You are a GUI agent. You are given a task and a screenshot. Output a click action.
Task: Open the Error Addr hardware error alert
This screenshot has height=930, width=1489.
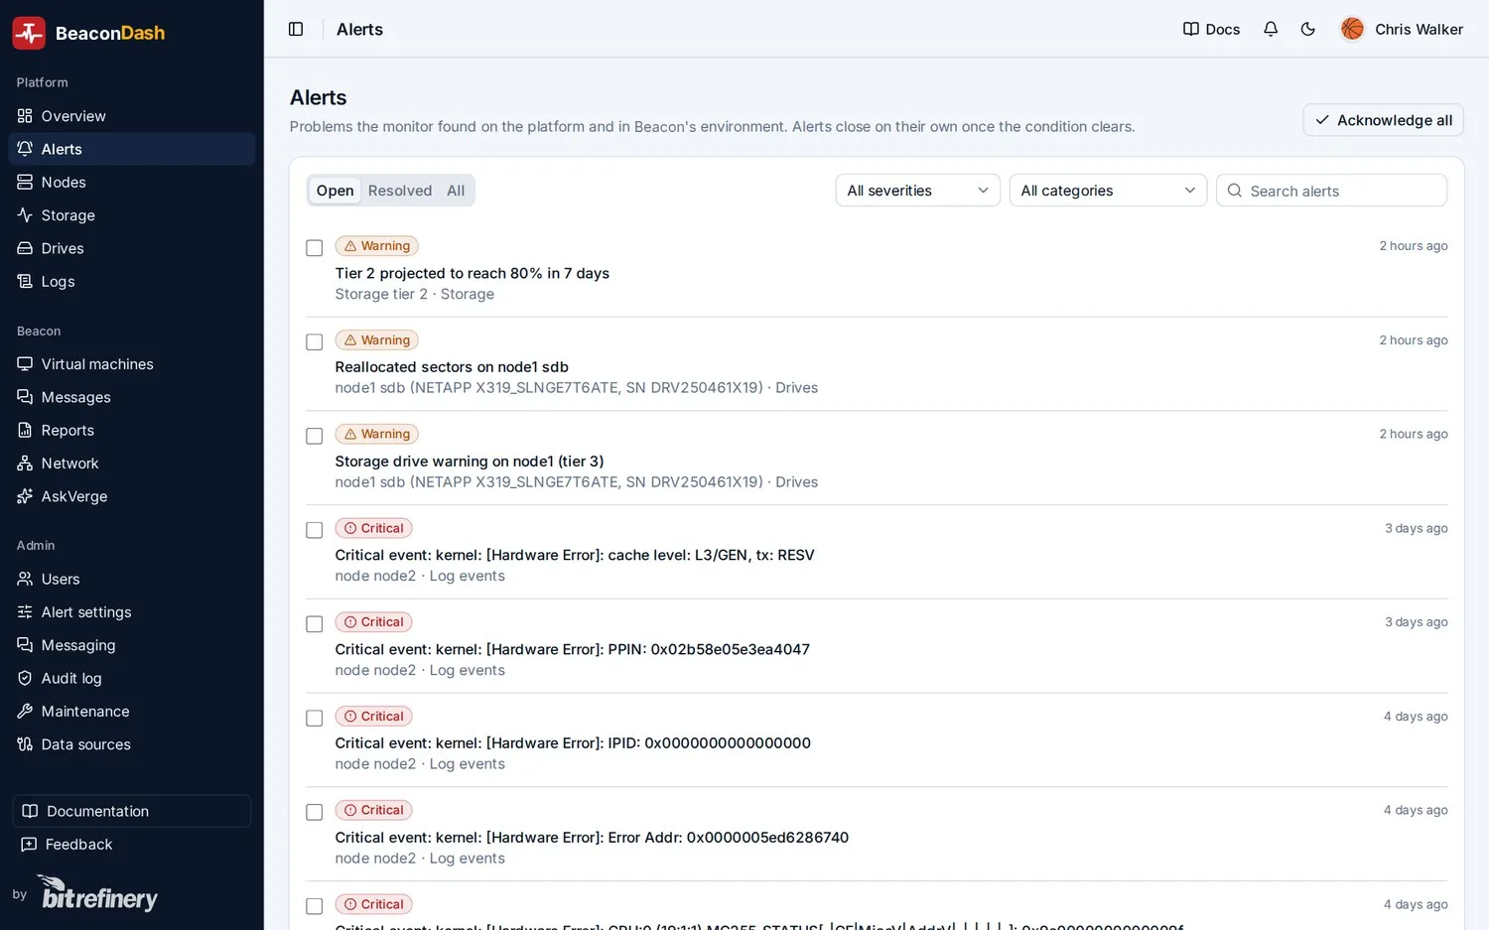592,838
